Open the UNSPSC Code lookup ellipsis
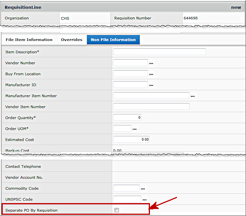This screenshot has width=246, height=216. click(144, 200)
